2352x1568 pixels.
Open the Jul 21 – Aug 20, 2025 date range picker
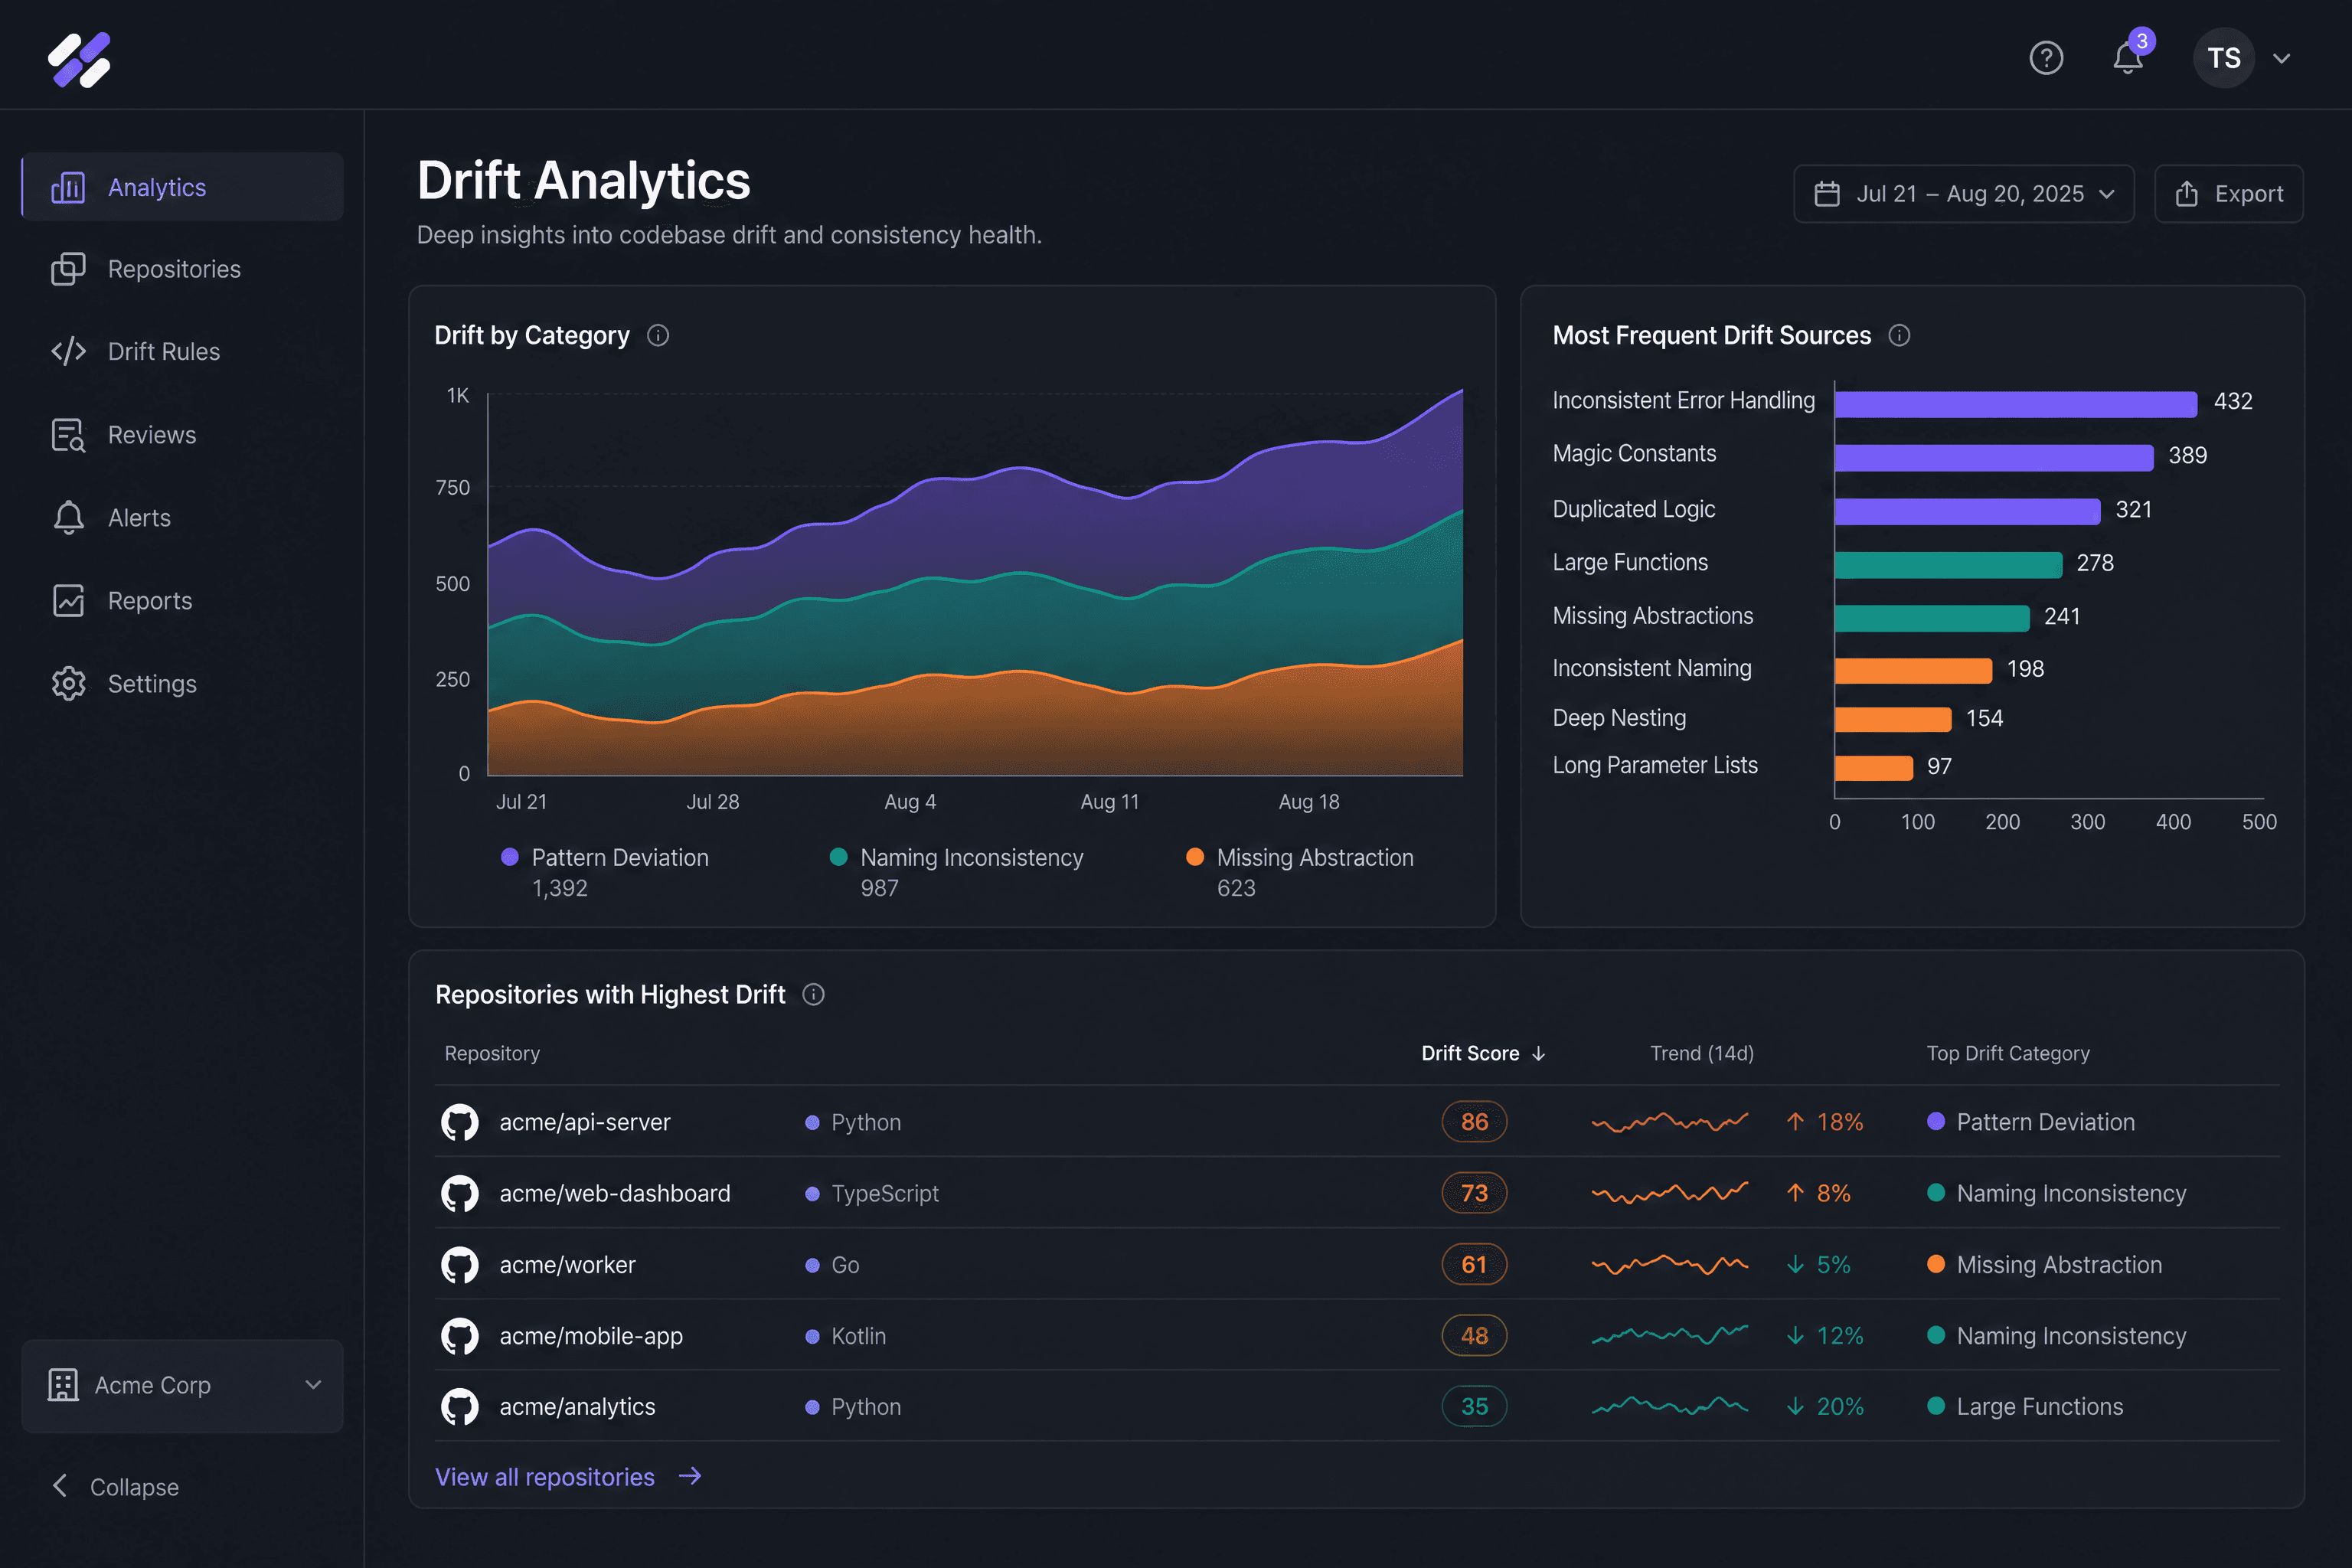pyautogui.click(x=1963, y=193)
